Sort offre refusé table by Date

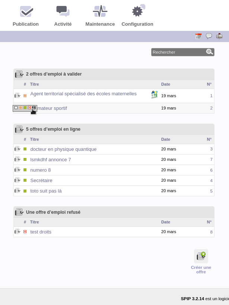166,222
